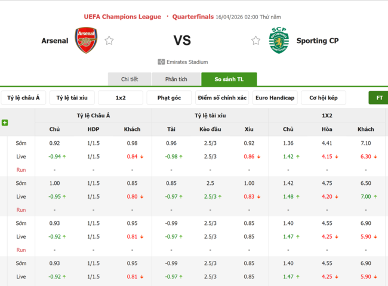Choose the 1x2 odds filter
Screen dimensions: 388x286
pos(121,98)
